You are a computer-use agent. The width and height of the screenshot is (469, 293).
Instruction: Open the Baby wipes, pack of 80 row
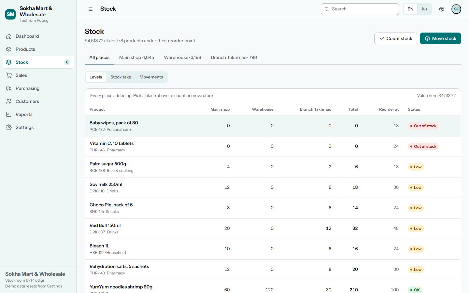[x=273, y=126]
